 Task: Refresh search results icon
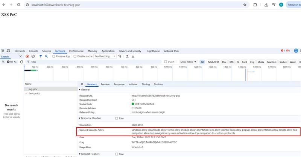click(x=22, y=62)
